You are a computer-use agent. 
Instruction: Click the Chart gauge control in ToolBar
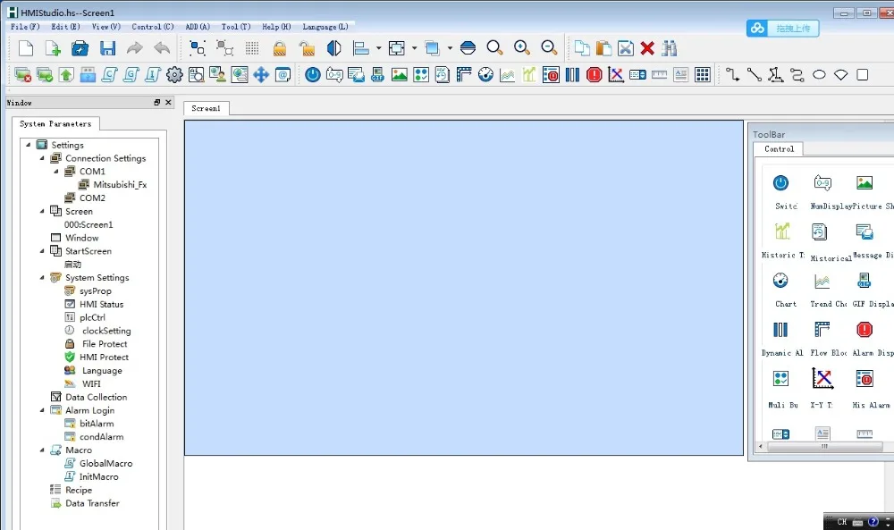click(780, 281)
